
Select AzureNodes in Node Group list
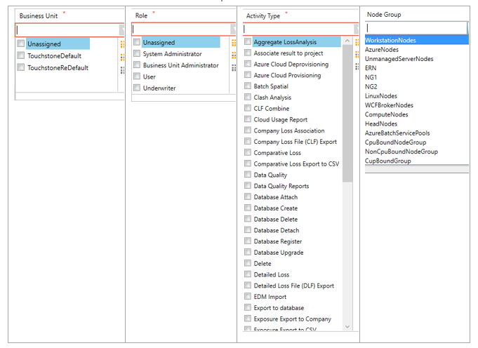(381, 50)
